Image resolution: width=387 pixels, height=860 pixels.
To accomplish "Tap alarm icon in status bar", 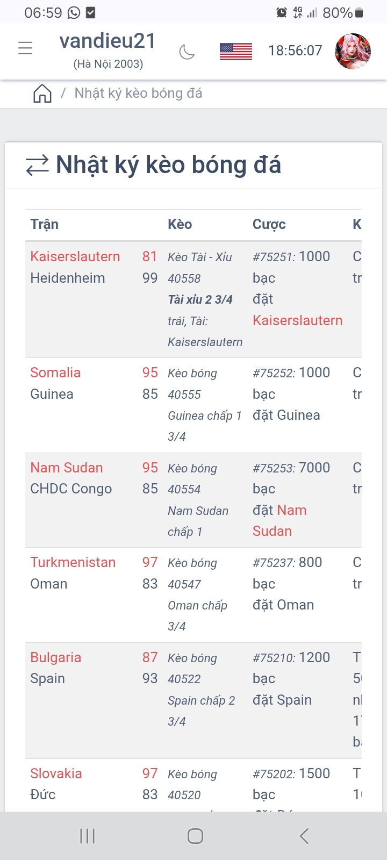I will tap(281, 12).
